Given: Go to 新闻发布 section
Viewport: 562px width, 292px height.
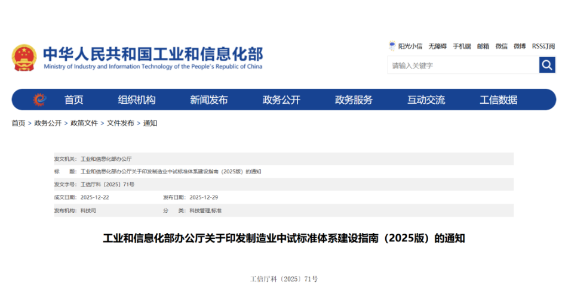Looking at the screenshot, I should (208, 100).
